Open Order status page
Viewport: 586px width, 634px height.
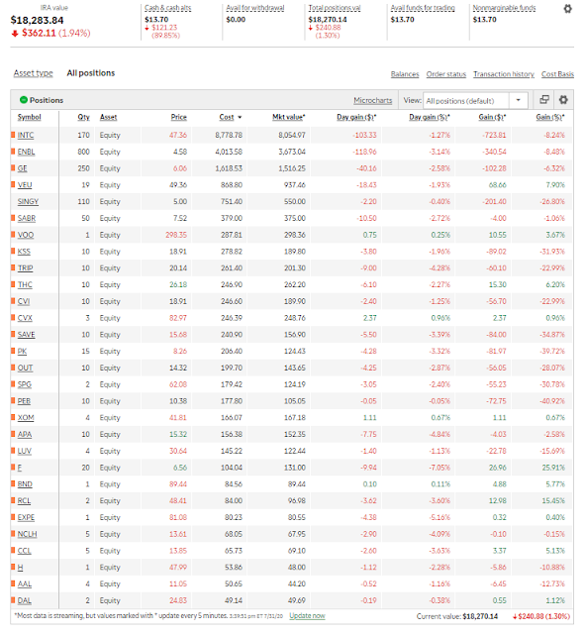(x=446, y=74)
